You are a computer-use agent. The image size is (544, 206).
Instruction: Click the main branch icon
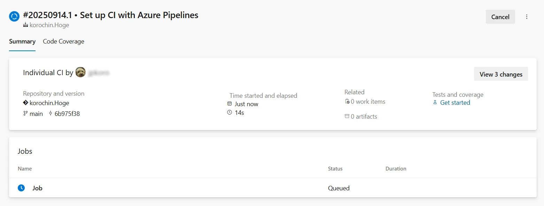point(25,113)
